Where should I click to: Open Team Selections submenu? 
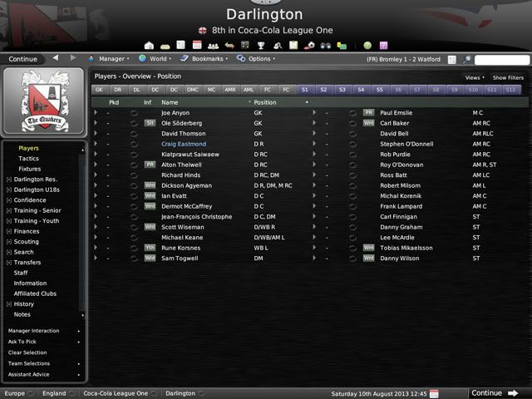point(43,364)
